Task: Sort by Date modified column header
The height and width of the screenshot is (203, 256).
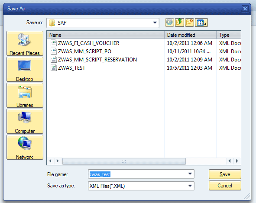Action: [190, 35]
